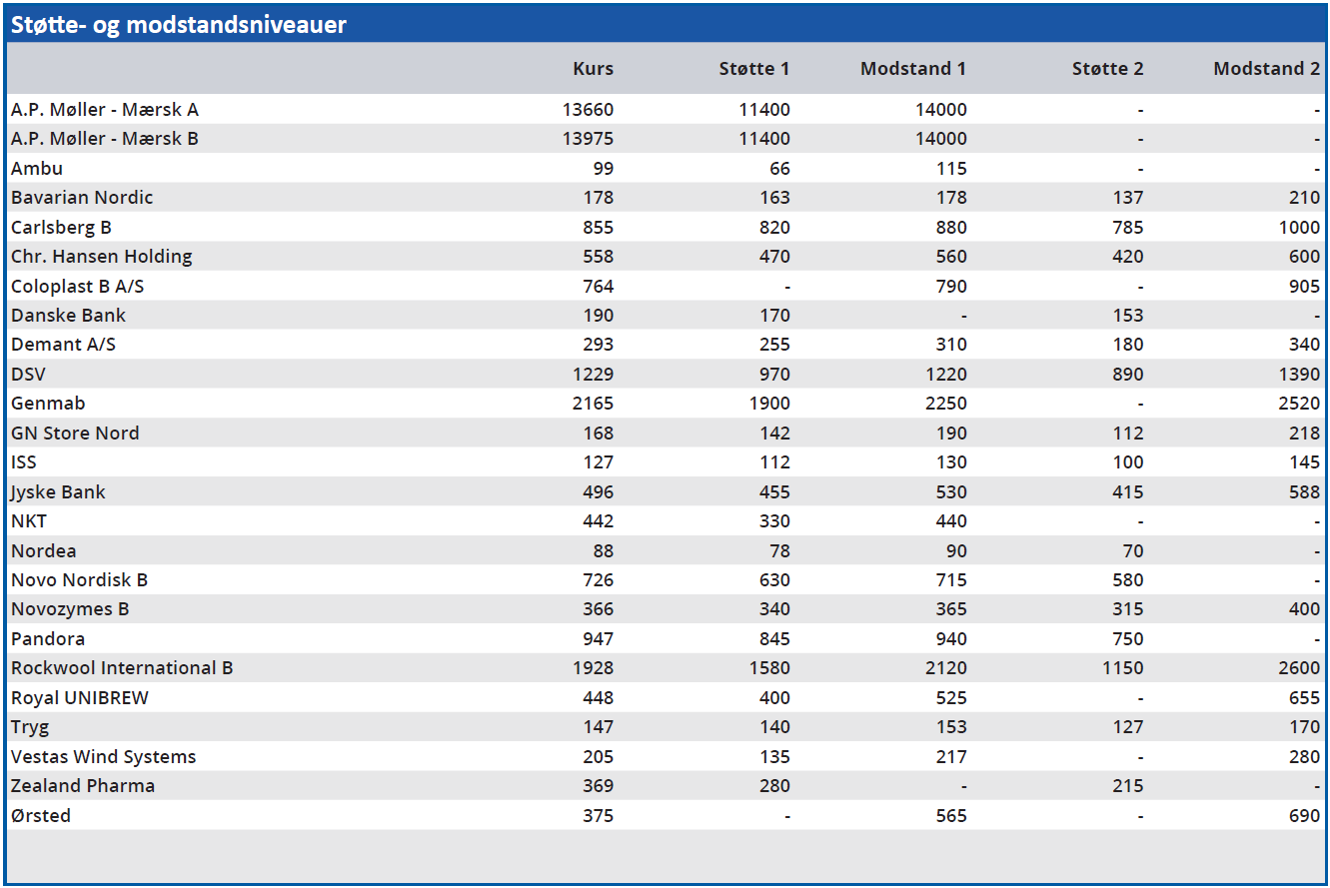Select the Modstand 2 column header
This screenshot has height=888, width=1330.
point(1266,69)
